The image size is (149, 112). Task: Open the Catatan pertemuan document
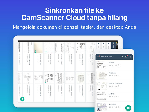tap(114, 86)
